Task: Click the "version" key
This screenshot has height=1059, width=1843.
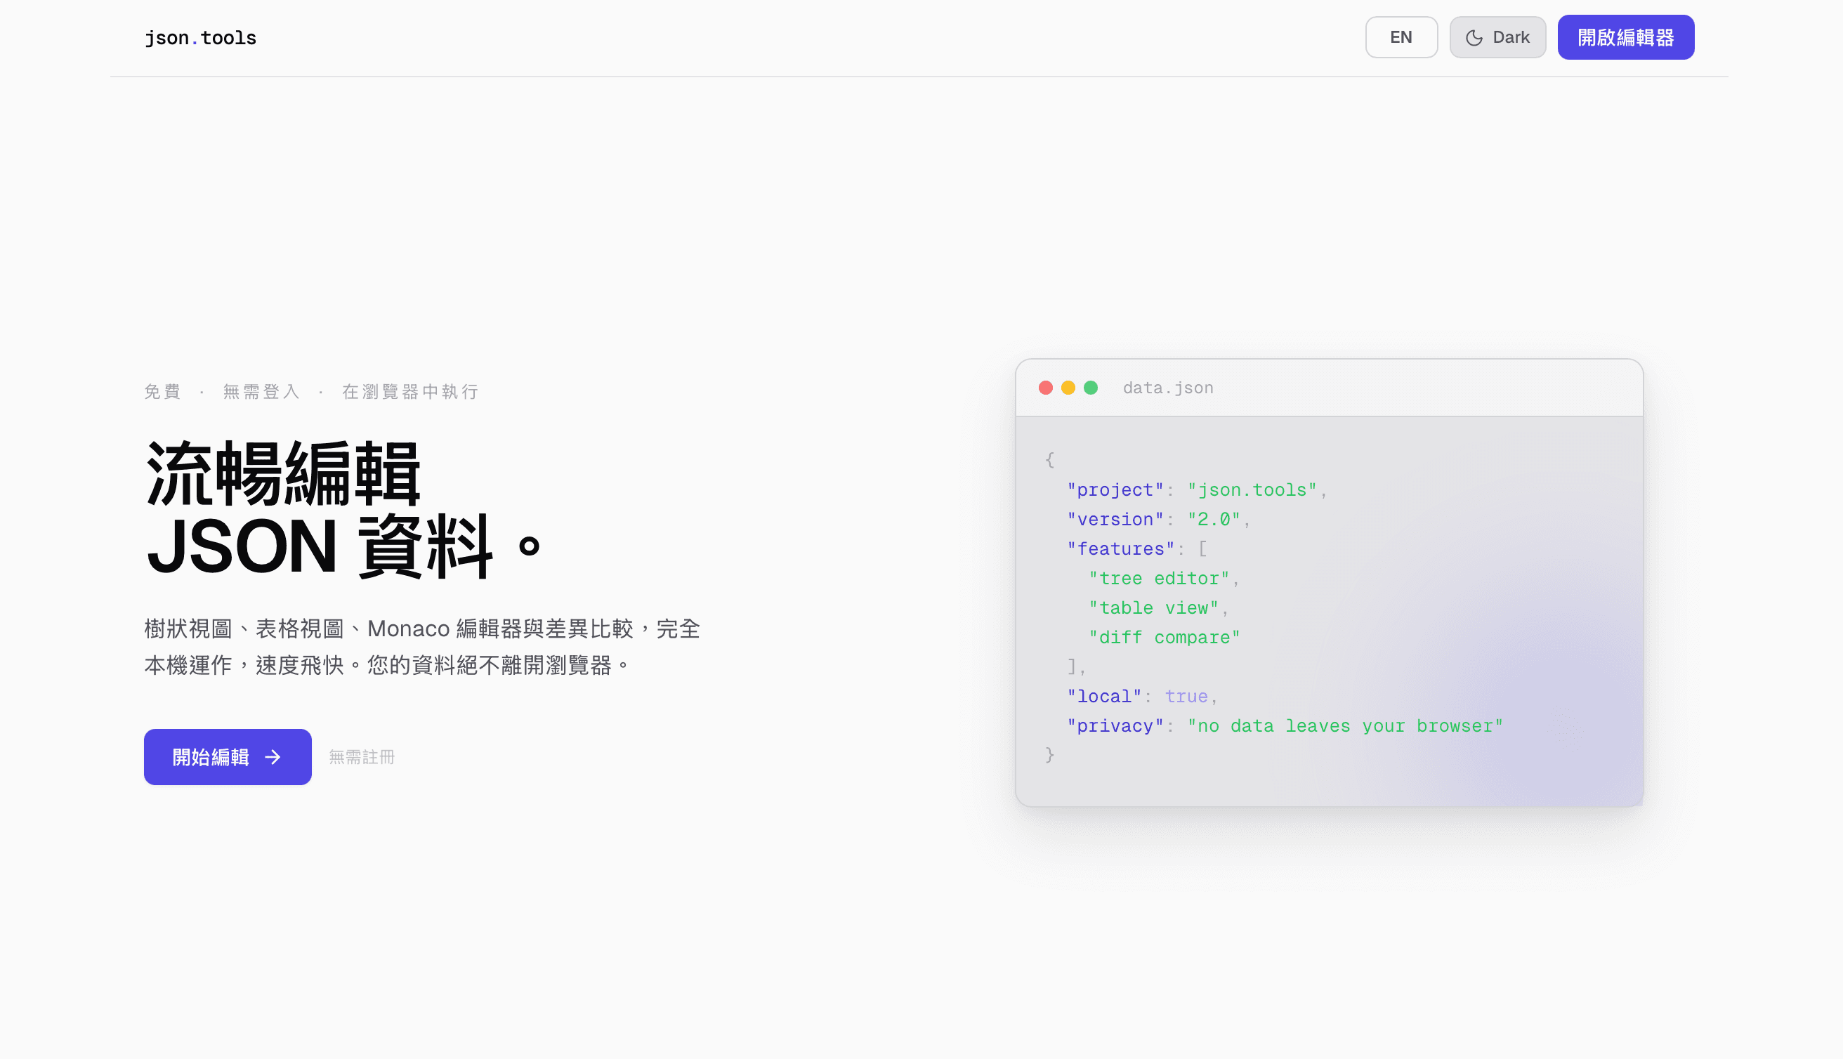Action: (1115, 520)
